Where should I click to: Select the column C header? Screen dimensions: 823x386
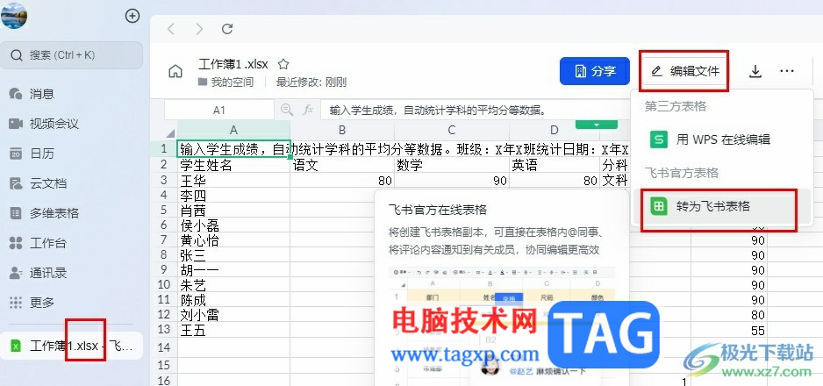click(x=452, y=130)
